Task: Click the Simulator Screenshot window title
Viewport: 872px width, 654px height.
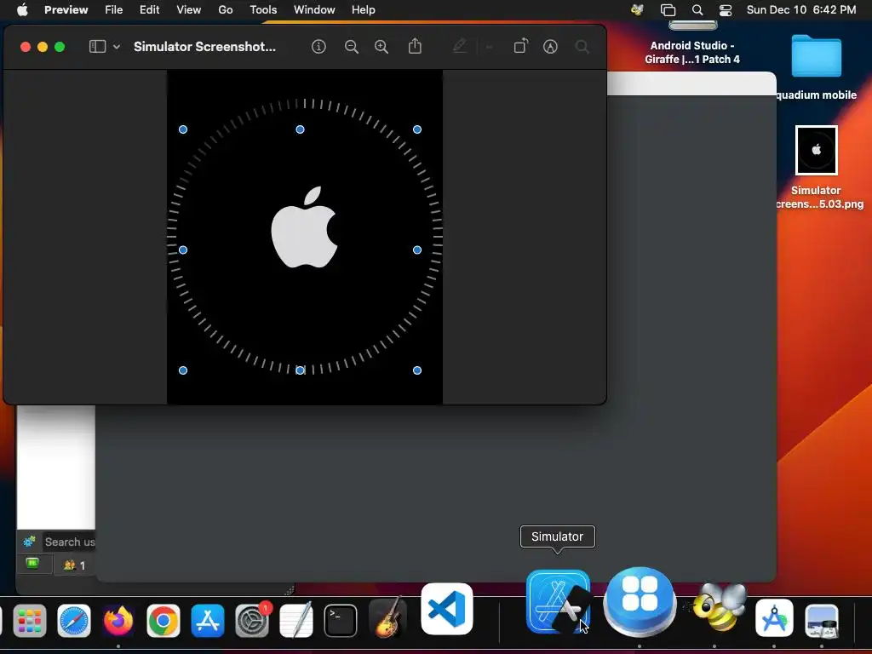Action: tap(204, 47)
